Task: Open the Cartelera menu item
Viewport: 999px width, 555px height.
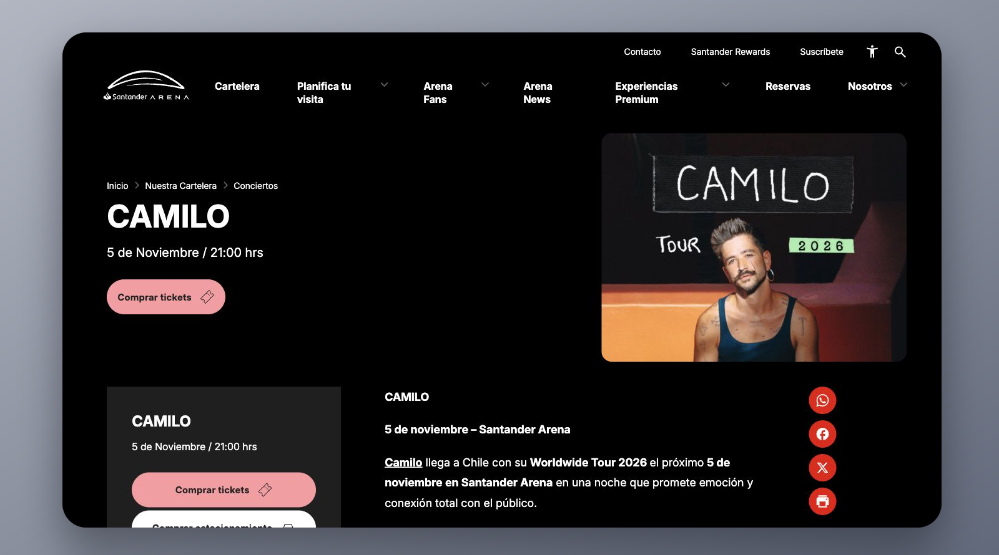Action: pos(237,86)
